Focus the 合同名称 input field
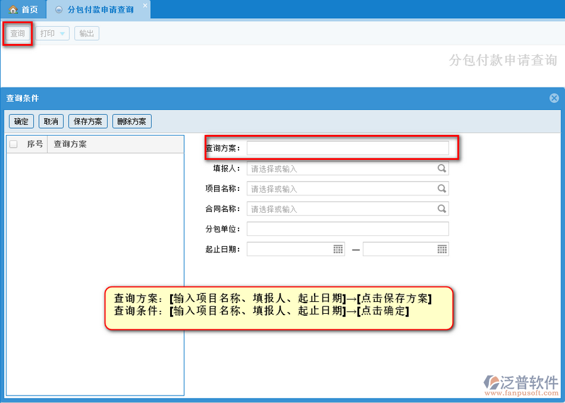Viewport: 565px width, 403px height. [x=348, y=209]
